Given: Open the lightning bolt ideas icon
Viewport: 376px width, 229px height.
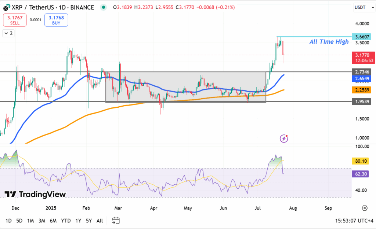Looking at the screenshot, I should pos(284,138).
